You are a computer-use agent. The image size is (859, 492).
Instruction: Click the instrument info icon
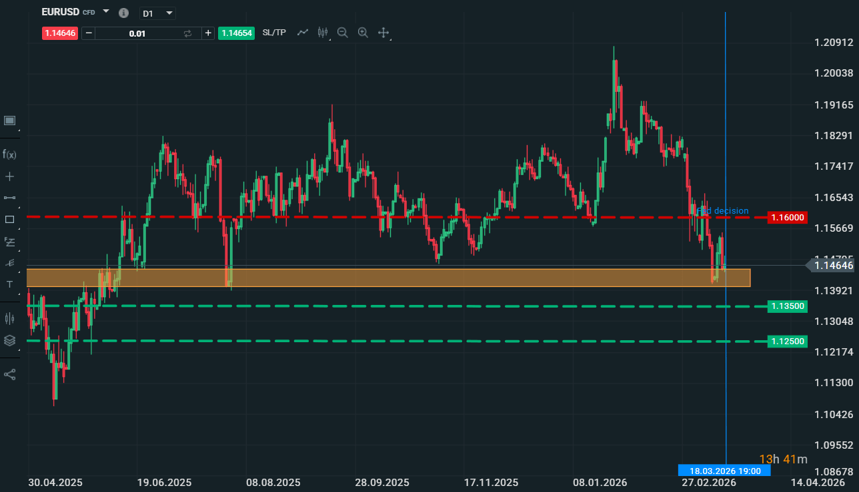(x=123, y=13)
